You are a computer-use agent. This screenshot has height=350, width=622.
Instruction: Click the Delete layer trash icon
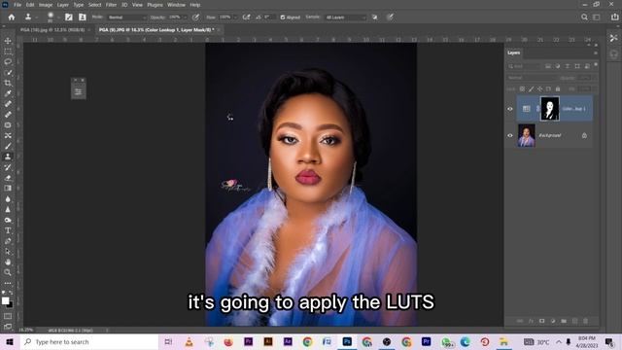(585, 321)
